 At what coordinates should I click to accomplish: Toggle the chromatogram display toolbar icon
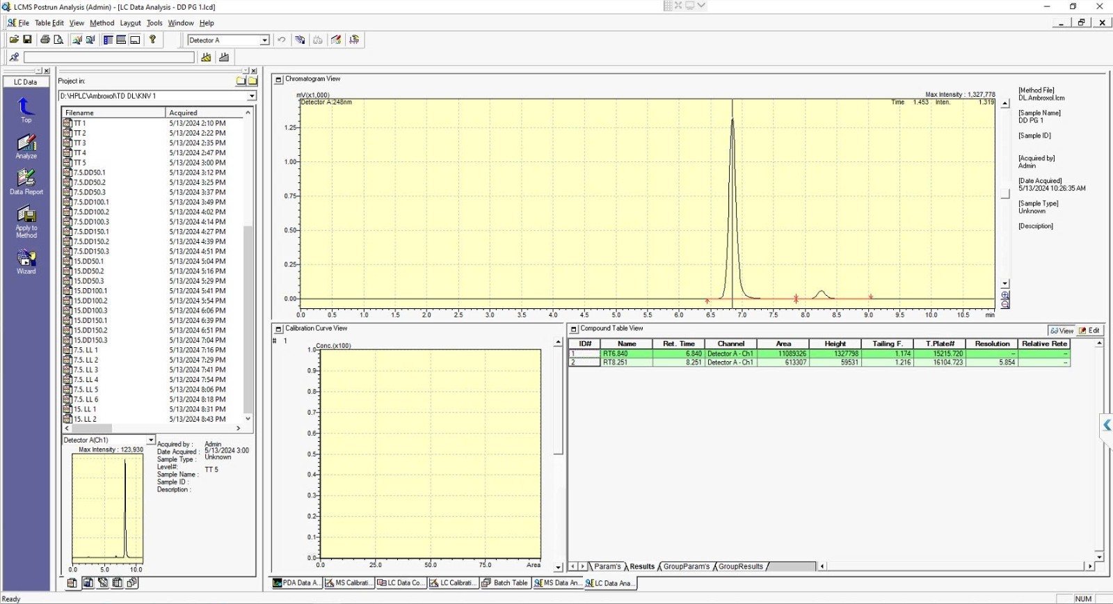click(x=77, y=40)
